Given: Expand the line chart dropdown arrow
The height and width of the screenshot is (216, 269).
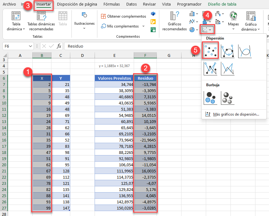Looking at the screenshot, I should click(197, 22).
